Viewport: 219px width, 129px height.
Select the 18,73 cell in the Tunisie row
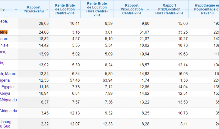(183, 45)
